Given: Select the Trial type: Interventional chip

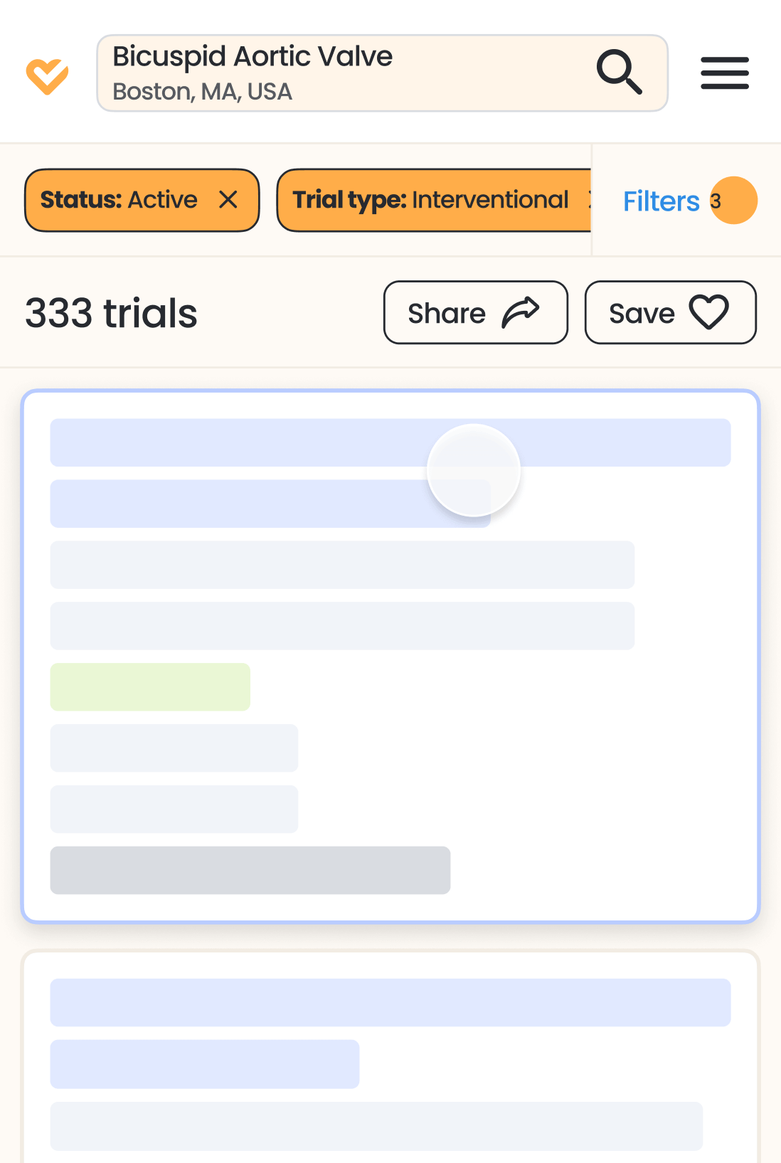Looking at the screenshot, I should pyautogui.click(x=430, y=200).
